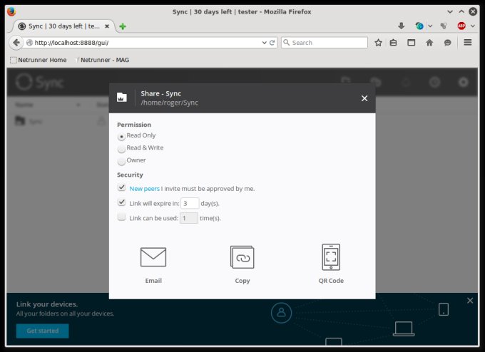This screenshot has height=352, width=485.
Task: Select the Read Only permission
Action: pyautogui.click(x=121, y=136)
